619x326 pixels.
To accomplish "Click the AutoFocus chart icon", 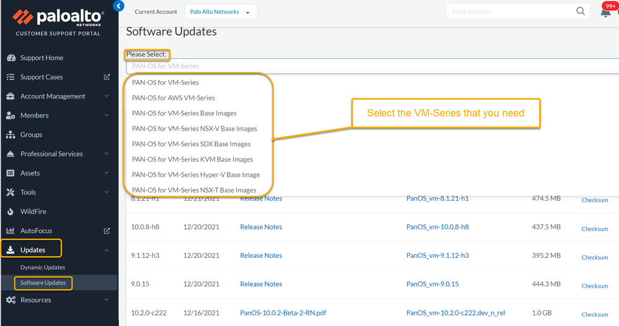I will click(11, 231).
